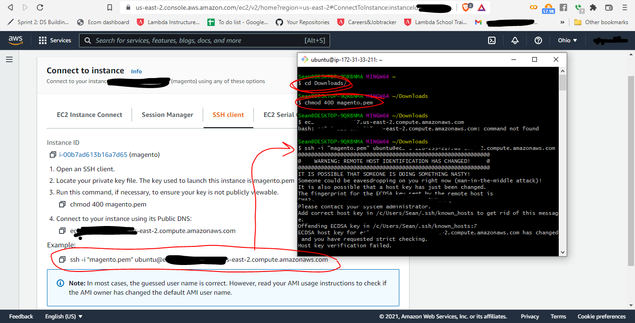This screenshot has height=323, width=635.
Task: Open the Other bookmarks folder
Action: (601, 22)
